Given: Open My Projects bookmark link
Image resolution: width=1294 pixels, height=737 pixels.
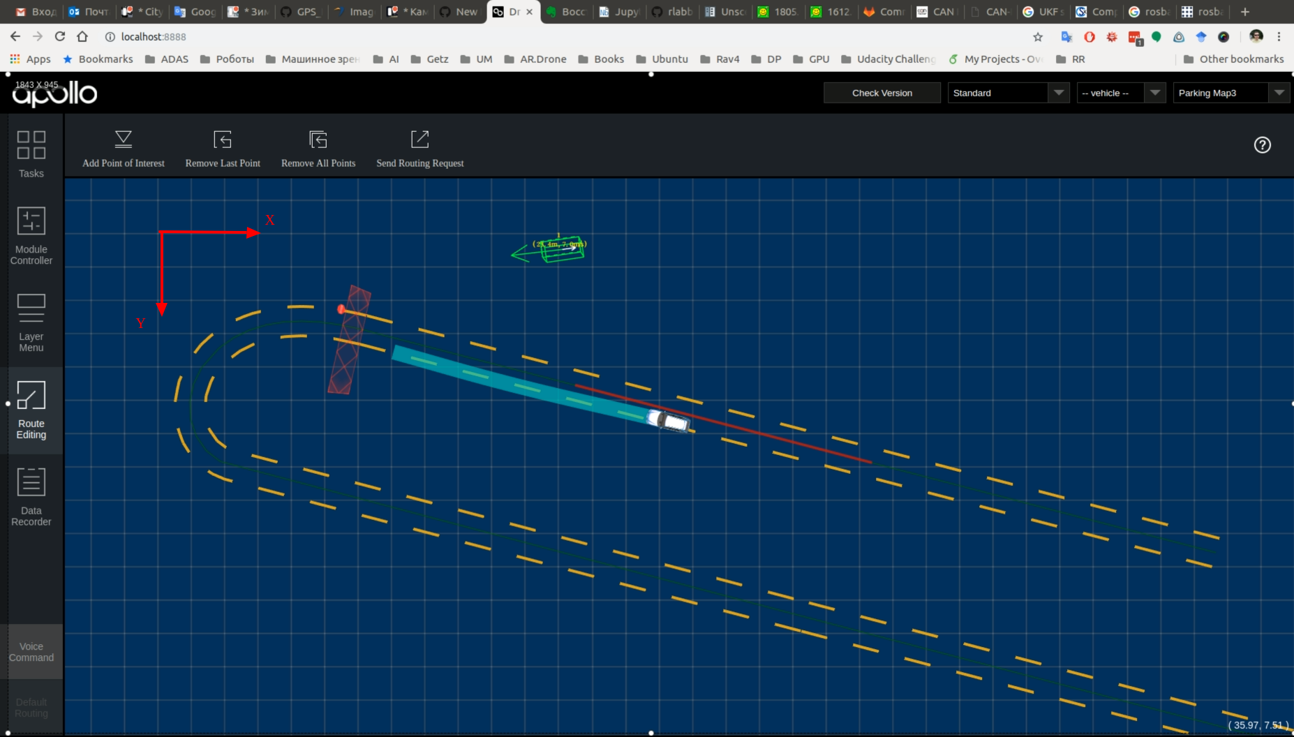Looking at the screenshot, I should pyautogui.click(x=995, y=59).
